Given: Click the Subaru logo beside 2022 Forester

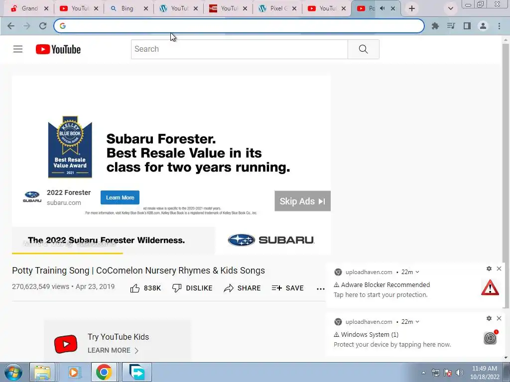Looking at the screenshot, I should click(32, 197).
